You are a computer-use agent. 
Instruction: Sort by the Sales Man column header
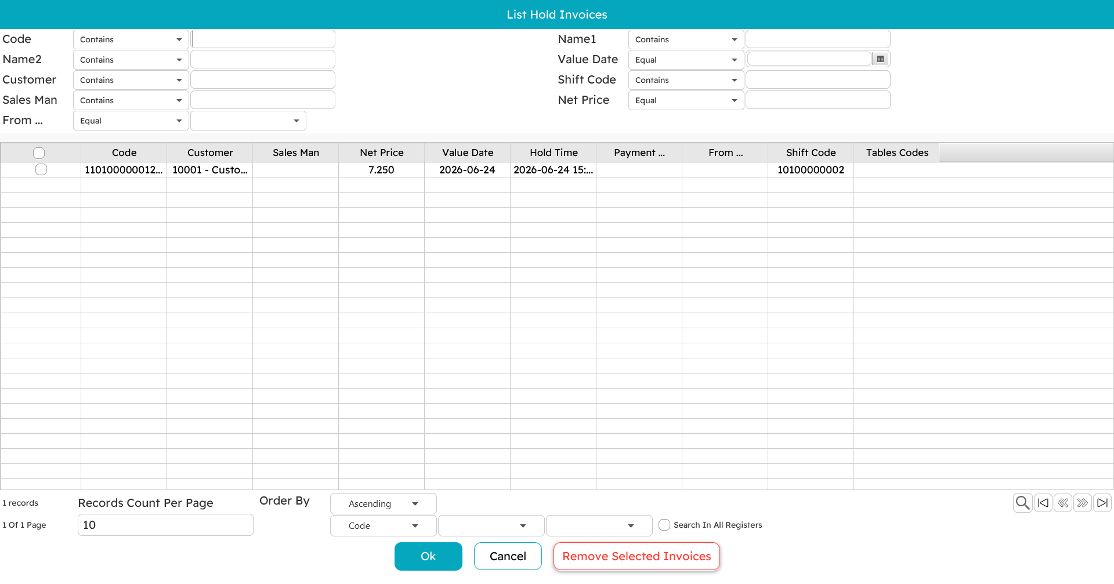(x=296, y=153)
